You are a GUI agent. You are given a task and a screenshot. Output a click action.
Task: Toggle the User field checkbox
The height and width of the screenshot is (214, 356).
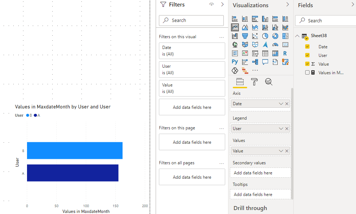307,55
